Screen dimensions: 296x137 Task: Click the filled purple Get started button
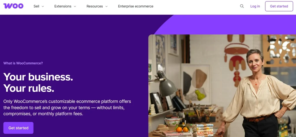coord(18,128)
